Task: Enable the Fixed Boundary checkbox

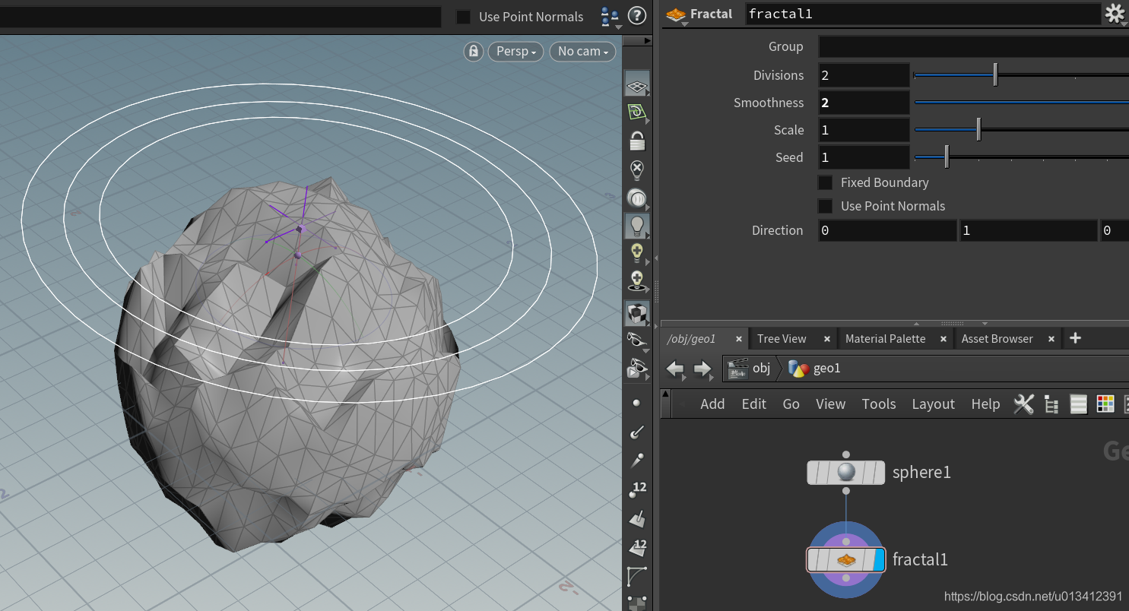Action: 825,182
